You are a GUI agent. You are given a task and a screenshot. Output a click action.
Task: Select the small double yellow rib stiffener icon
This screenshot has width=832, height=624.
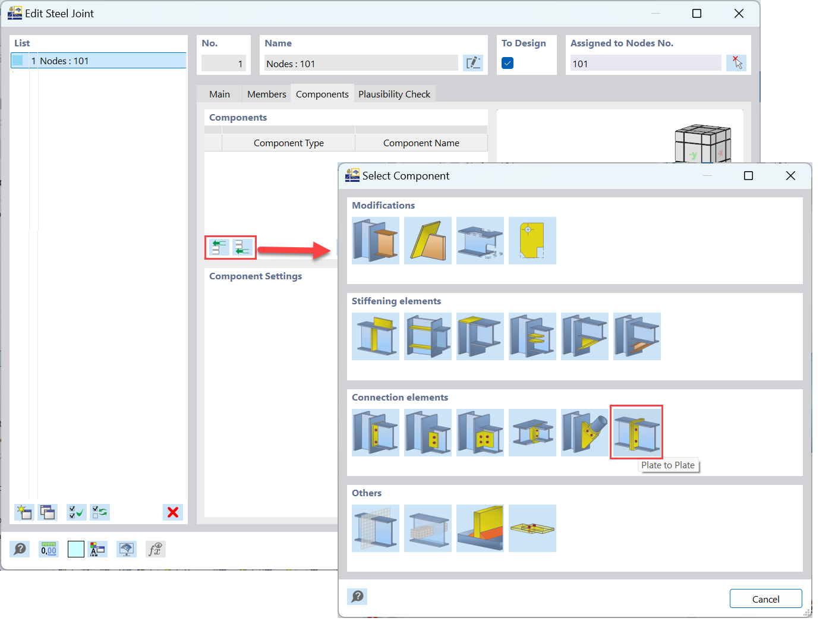point(532,336)
